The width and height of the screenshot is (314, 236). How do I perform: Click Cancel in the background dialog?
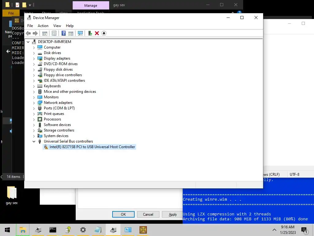click(148, 214)
